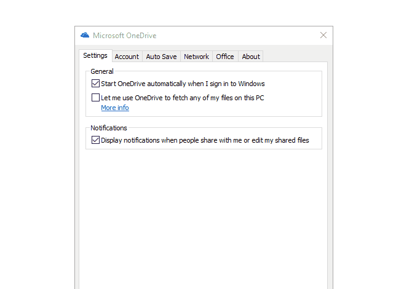Image resolution: width=412 pixels, height=289 pixels.
Task: Go to the Network tab
Action: (x=196, y=57)
